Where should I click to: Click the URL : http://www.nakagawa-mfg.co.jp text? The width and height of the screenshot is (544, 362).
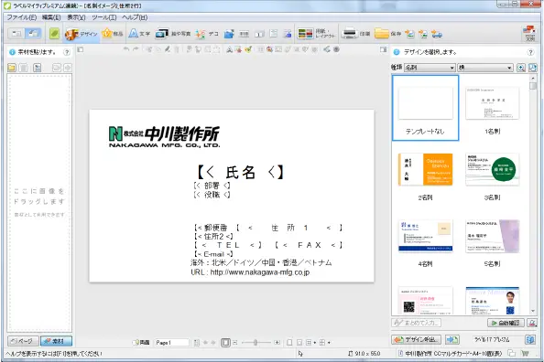tap(250, 272)
